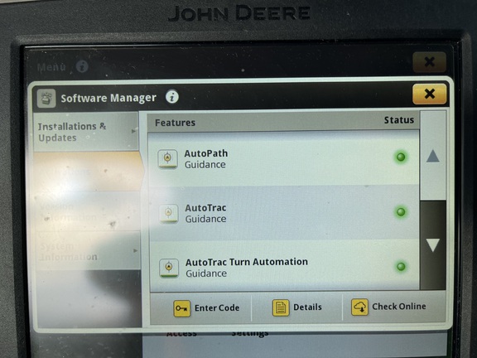Open the Details button
Image resolution: width=477 pixels, height=358 pixels.
297,307
